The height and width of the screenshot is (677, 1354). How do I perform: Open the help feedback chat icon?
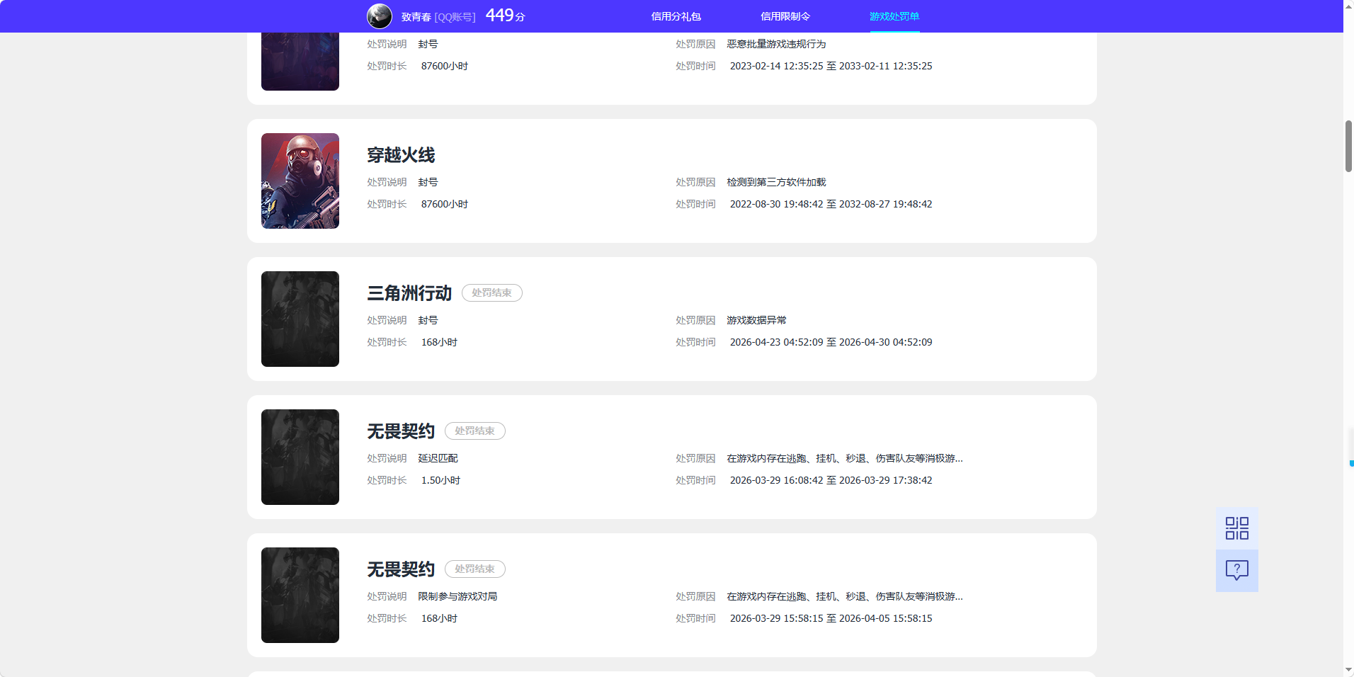coord(1237,571)
